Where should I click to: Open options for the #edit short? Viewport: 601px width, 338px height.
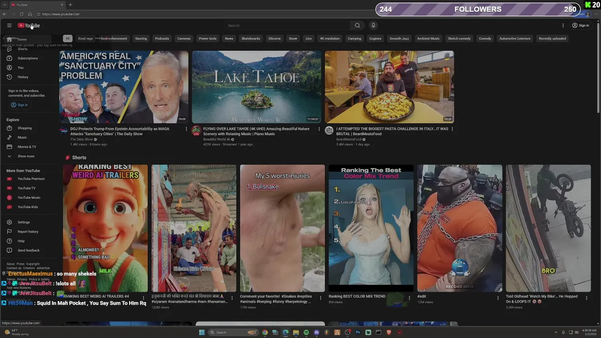(x=498, y=298)
